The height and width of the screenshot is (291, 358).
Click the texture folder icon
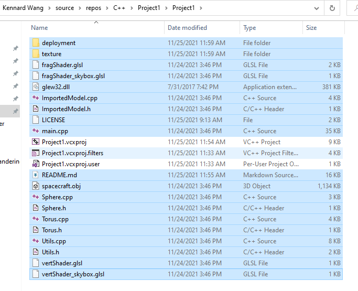click(36, 54)
